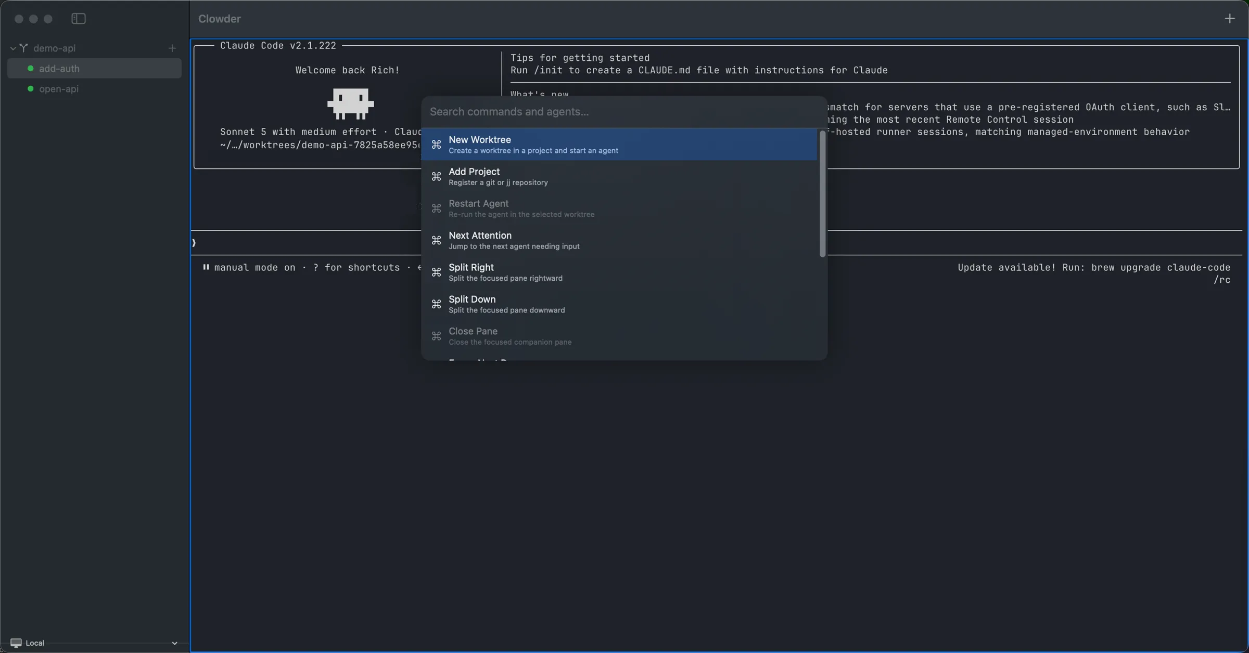
Task: Toggle the sidebar panel icon
Action: pyautogui.click(x=78, y=19)
